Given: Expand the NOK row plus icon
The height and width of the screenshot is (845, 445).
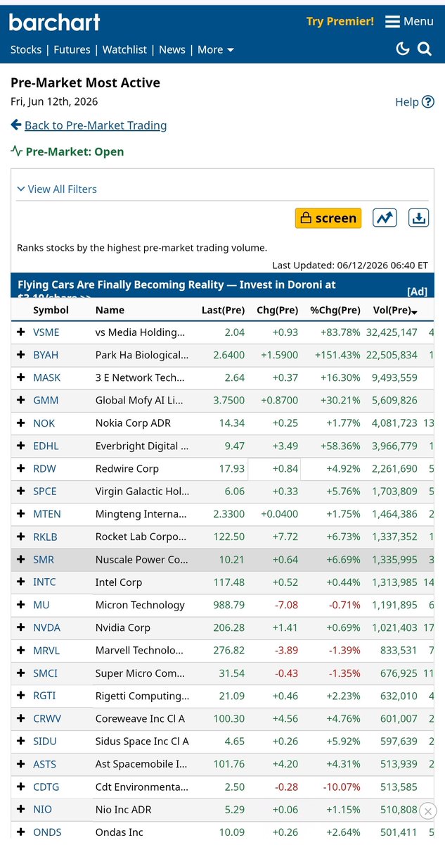Looking at the screenshot, I should coord(21,423).
